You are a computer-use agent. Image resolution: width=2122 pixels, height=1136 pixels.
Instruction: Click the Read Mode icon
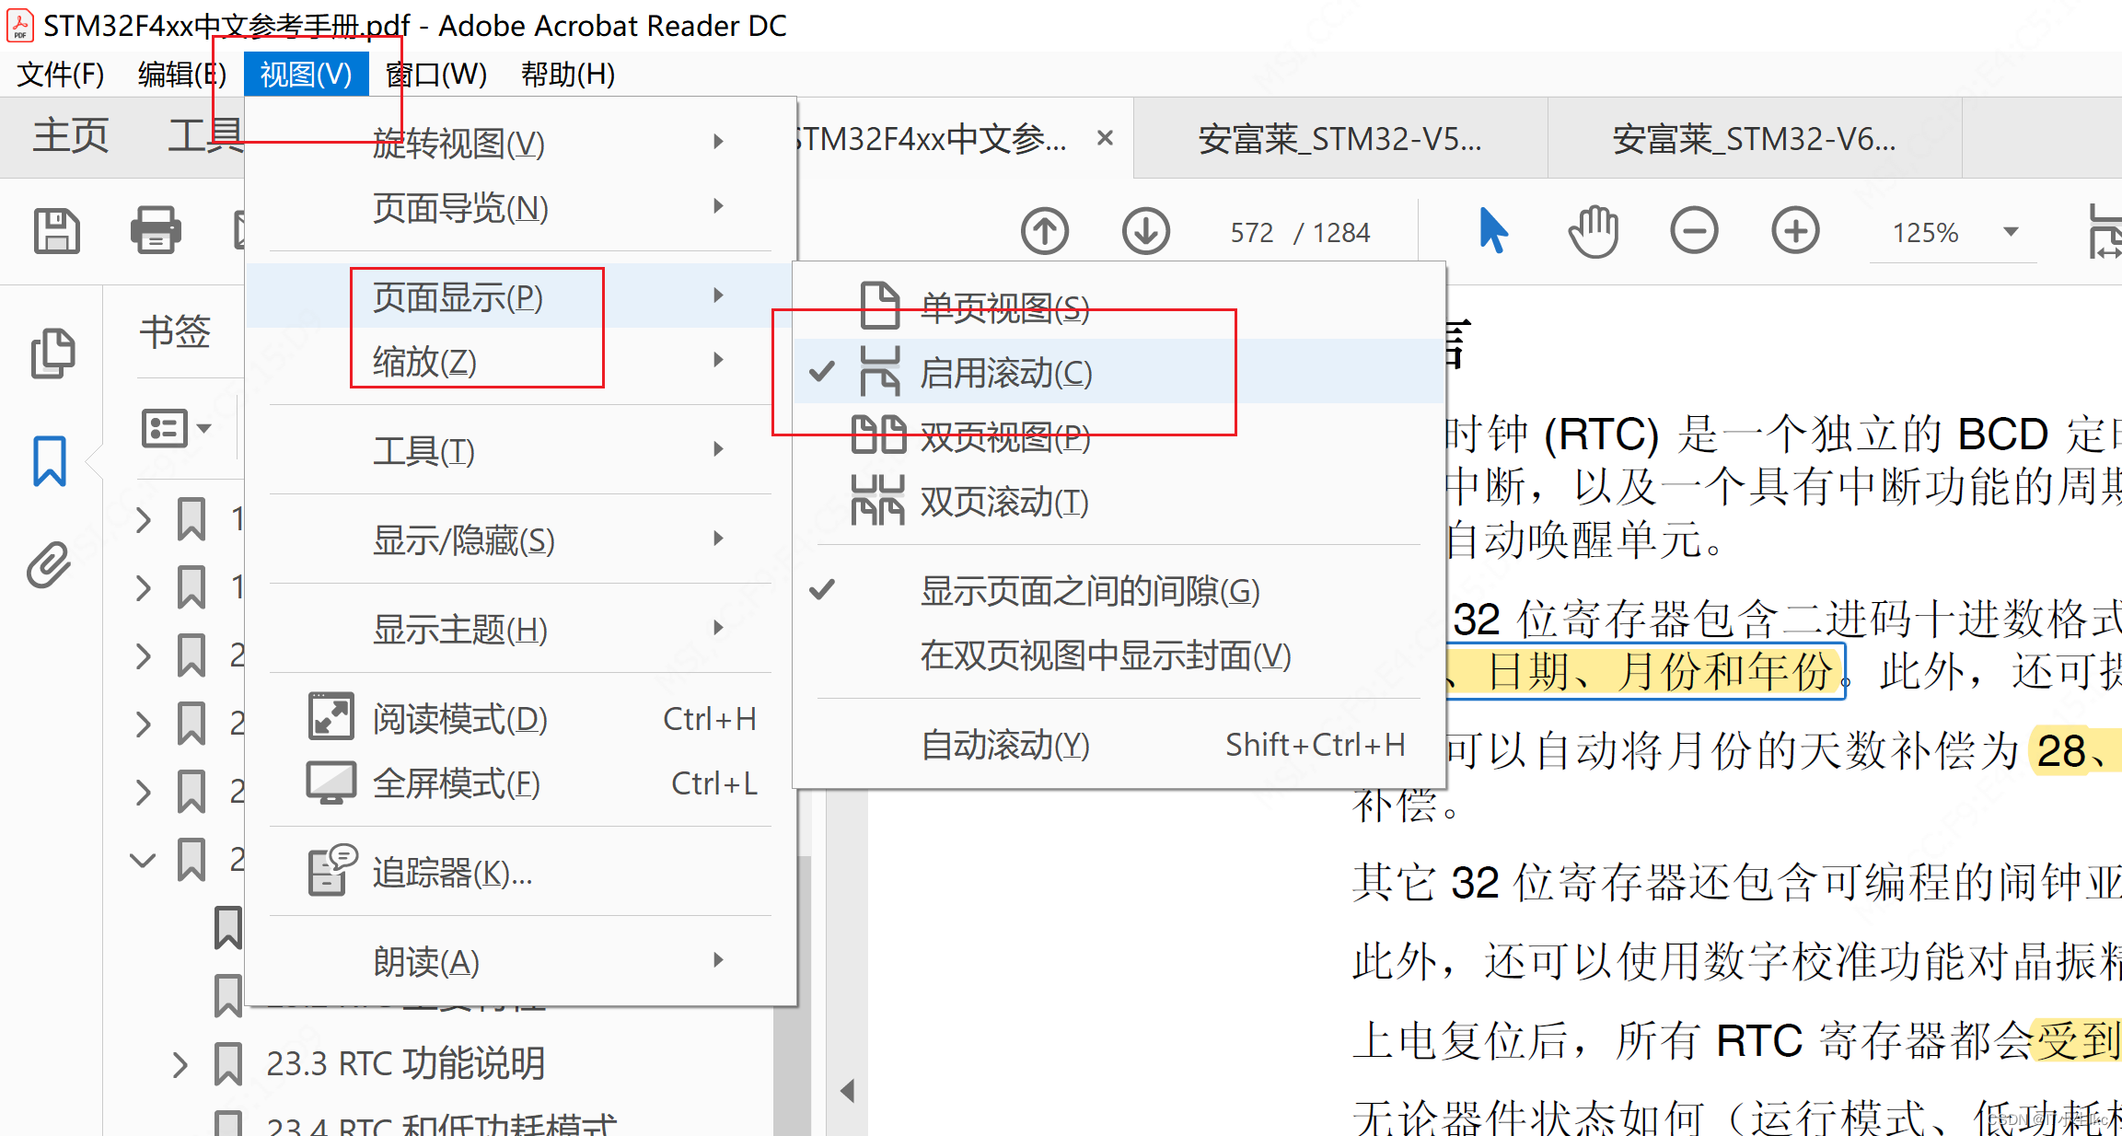331,715
